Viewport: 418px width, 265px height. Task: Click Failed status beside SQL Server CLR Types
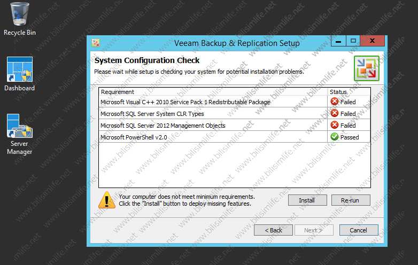pyautogui.click(x=348, y=114)
